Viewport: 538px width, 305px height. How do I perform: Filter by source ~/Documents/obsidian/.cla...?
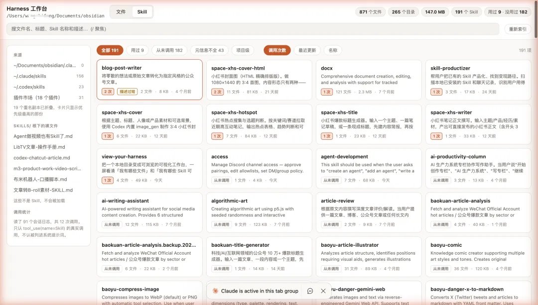[x=48, y=65]
